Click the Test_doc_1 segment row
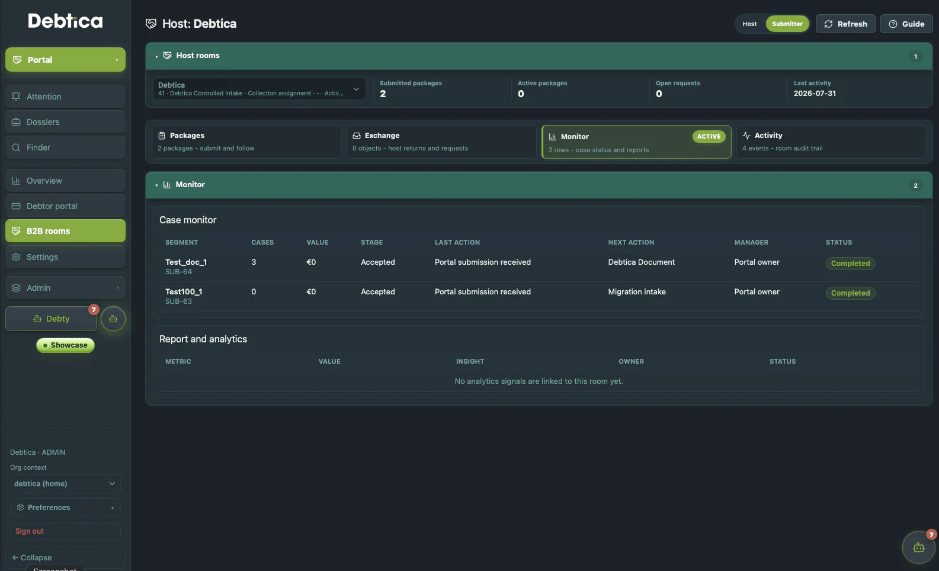The height and width of the screenshot is (571, 939). click(x=539, y=267)
